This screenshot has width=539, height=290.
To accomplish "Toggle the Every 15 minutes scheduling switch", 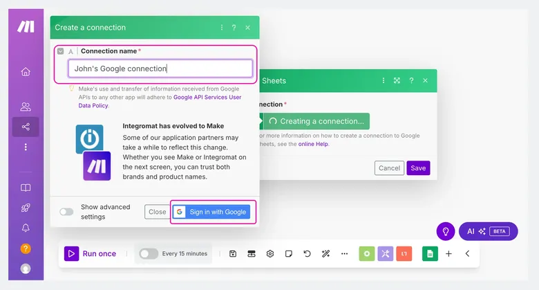I will pos(149,254).
